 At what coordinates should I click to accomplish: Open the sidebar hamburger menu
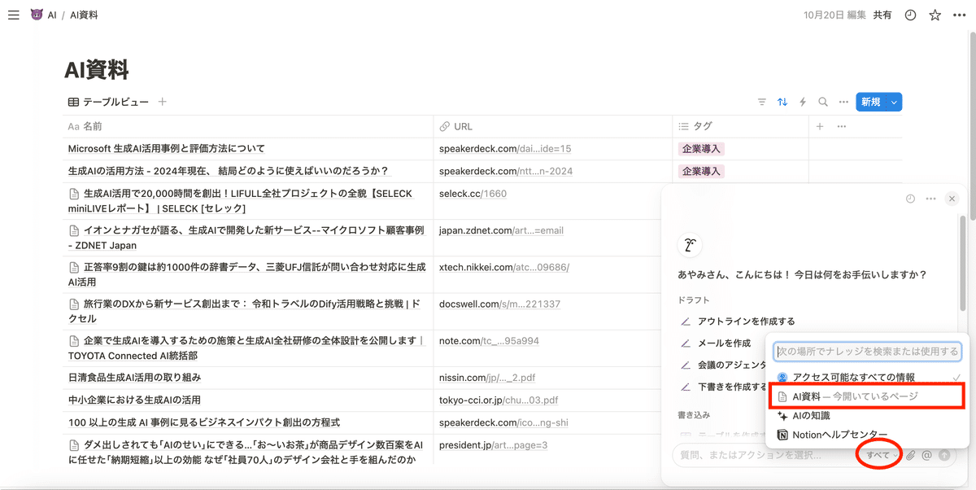(x=13, y=15)
